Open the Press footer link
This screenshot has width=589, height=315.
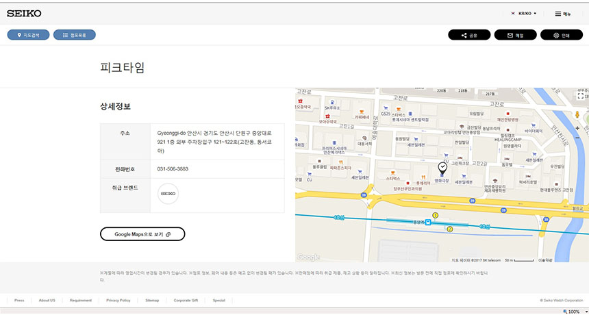tap(19, 301)
